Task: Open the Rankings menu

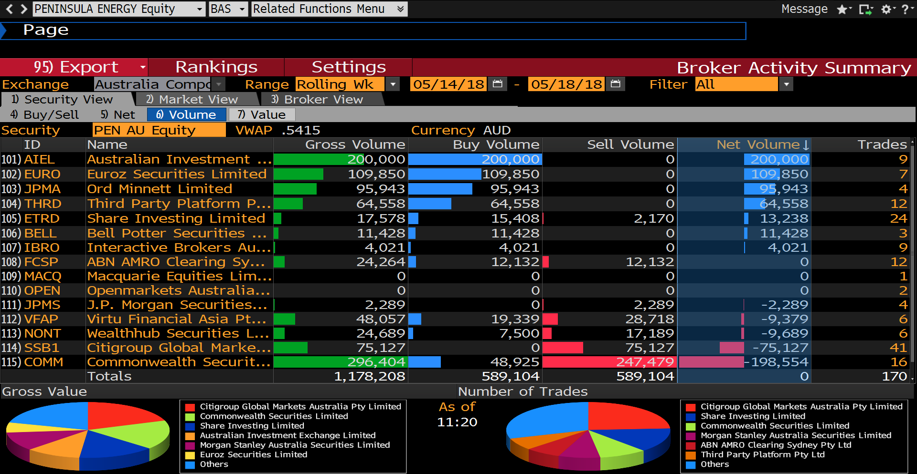Action: click(x=216, y=67)
